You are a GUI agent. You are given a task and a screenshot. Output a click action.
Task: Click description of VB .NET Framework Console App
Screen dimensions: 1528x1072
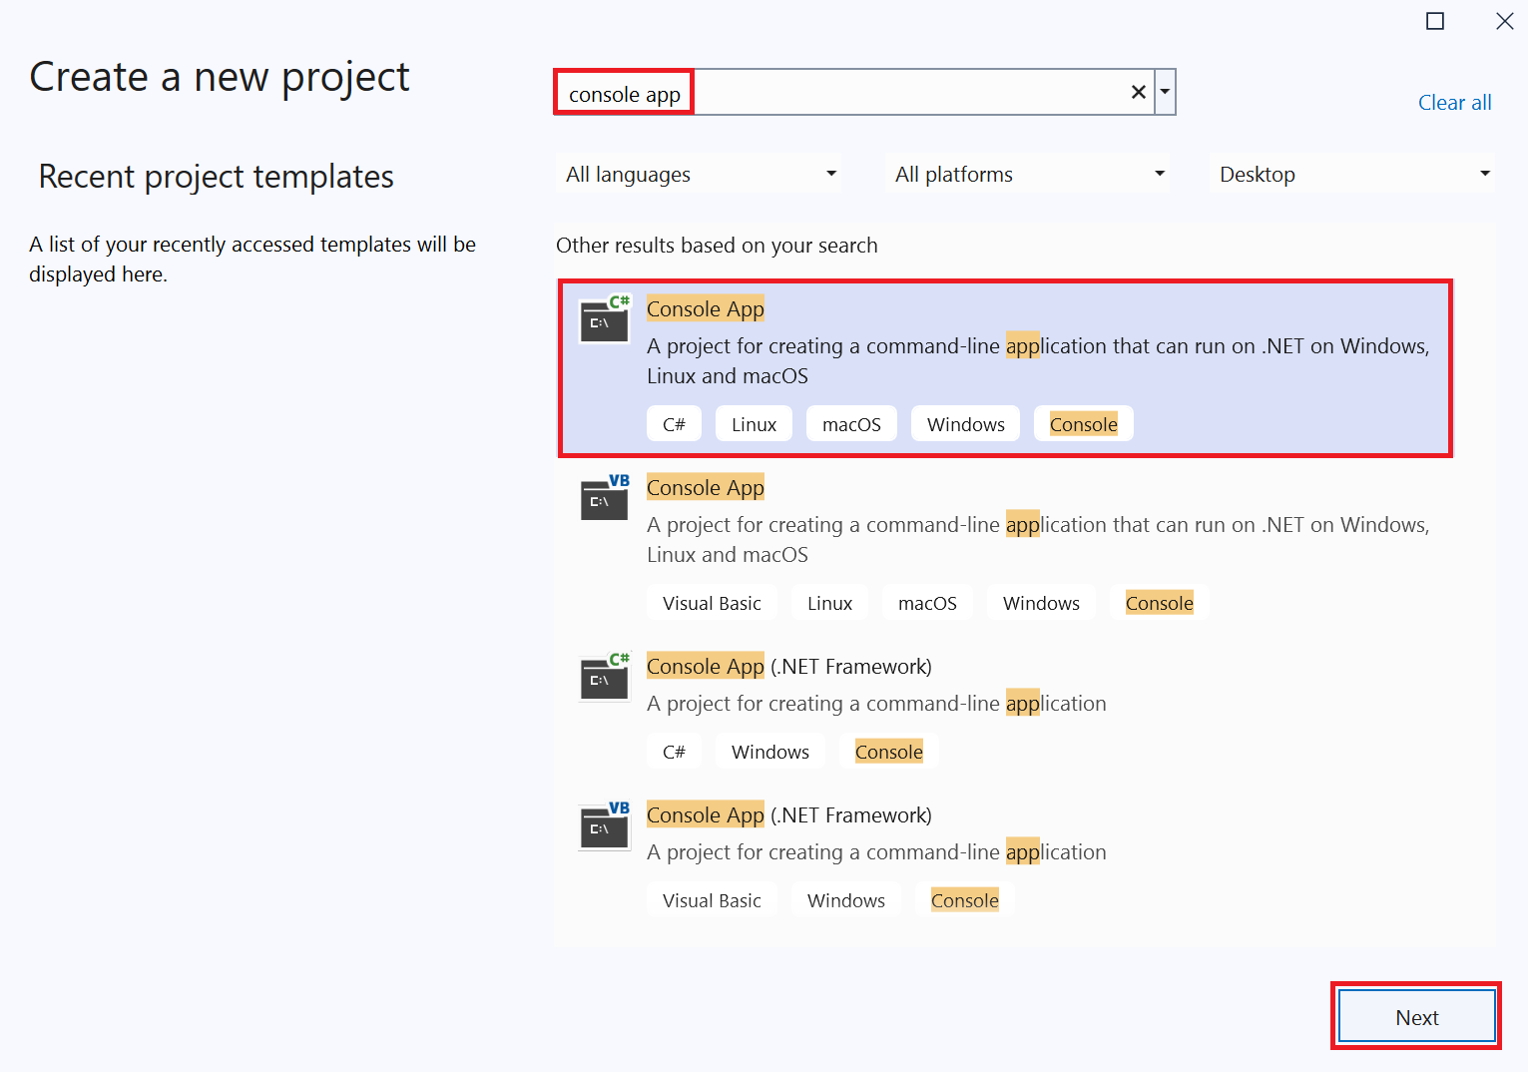(876, 852)
